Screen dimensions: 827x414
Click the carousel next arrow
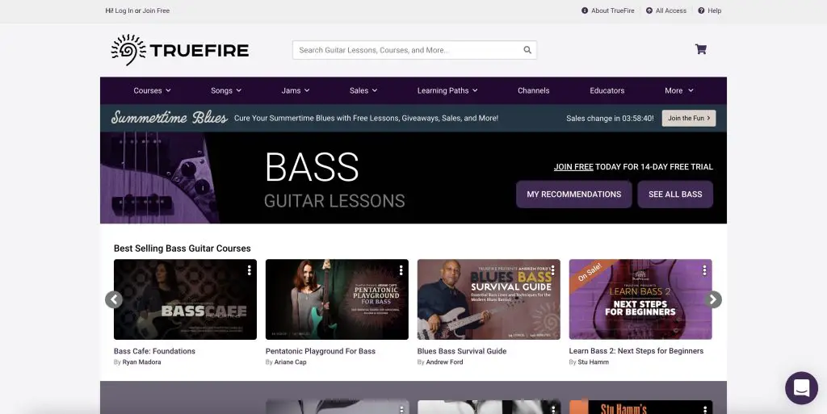coord(713,299)
